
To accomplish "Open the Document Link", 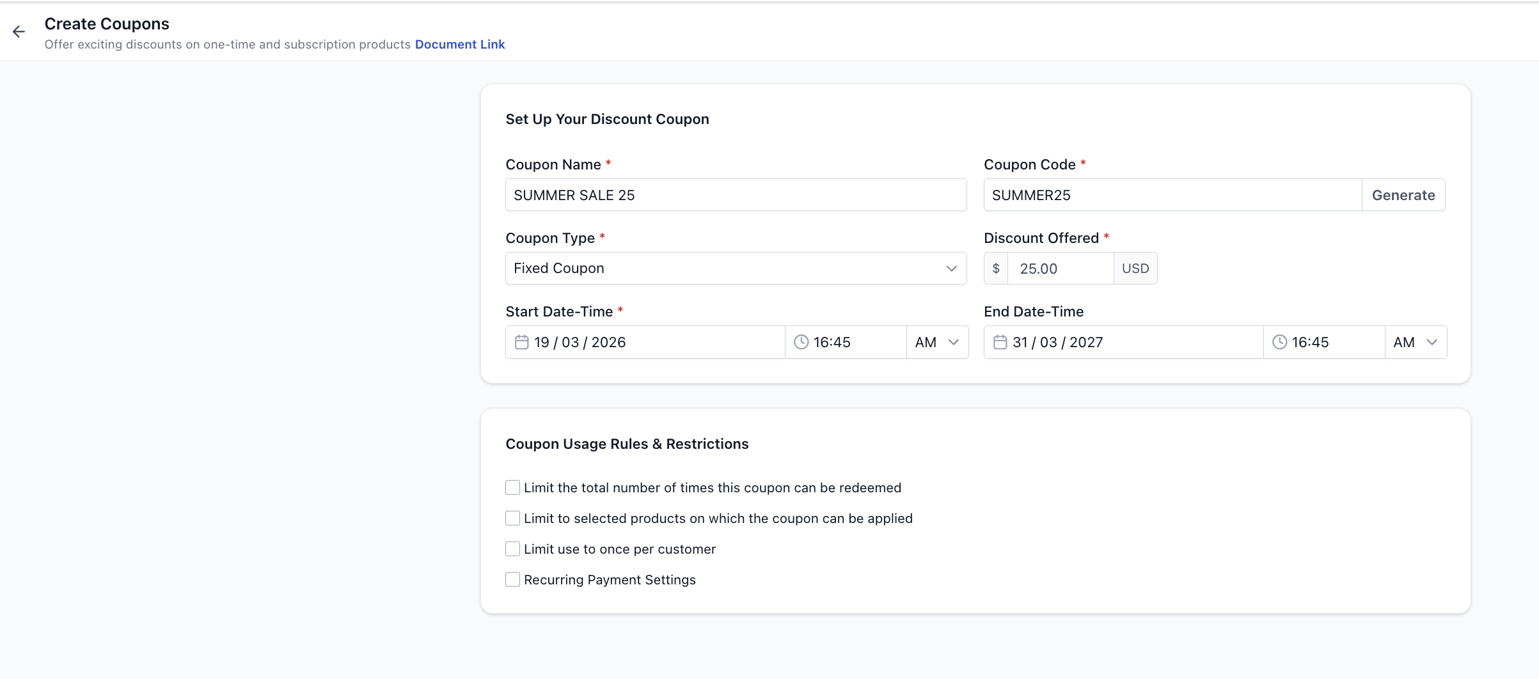I will pyautogui.click(x=460, y=44).
